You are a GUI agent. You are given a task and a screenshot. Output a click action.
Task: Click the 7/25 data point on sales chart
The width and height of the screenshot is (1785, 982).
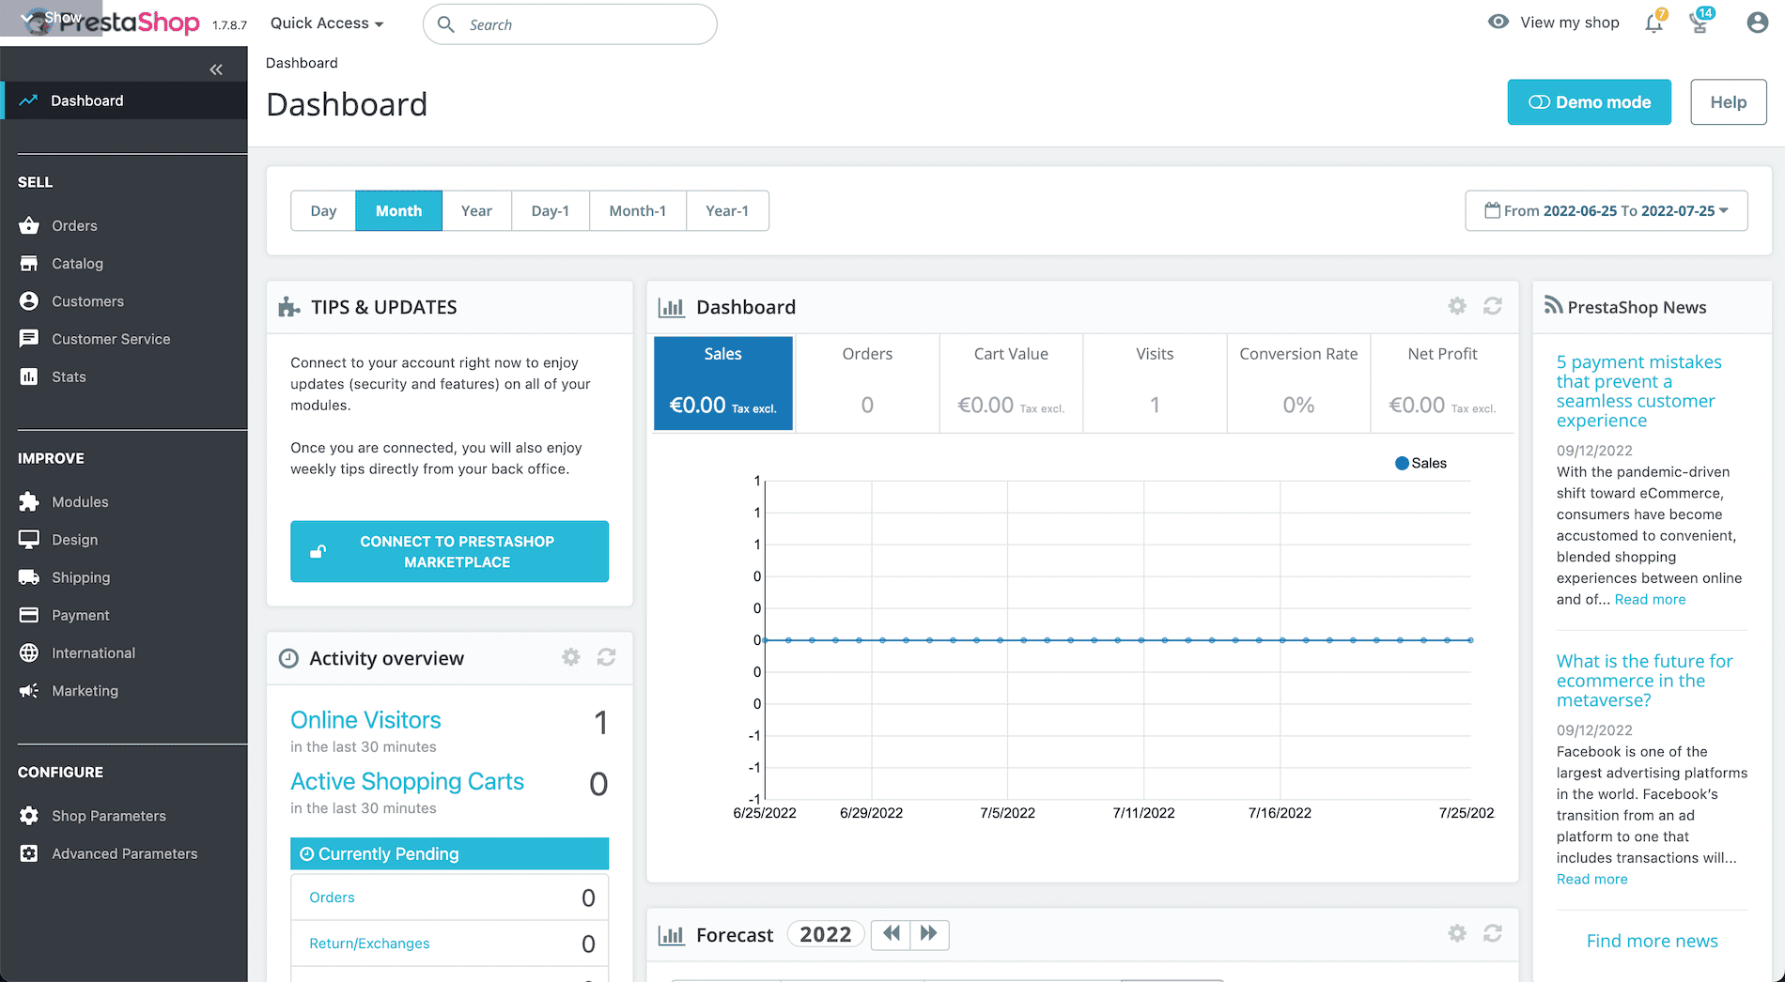pos(1470,640)
